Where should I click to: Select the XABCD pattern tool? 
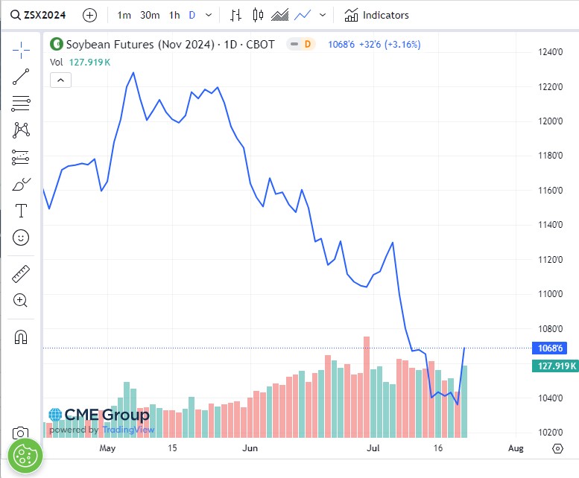[x=21, y=130]
